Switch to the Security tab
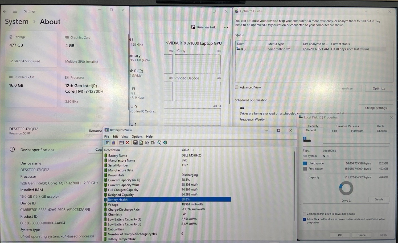 313,126
